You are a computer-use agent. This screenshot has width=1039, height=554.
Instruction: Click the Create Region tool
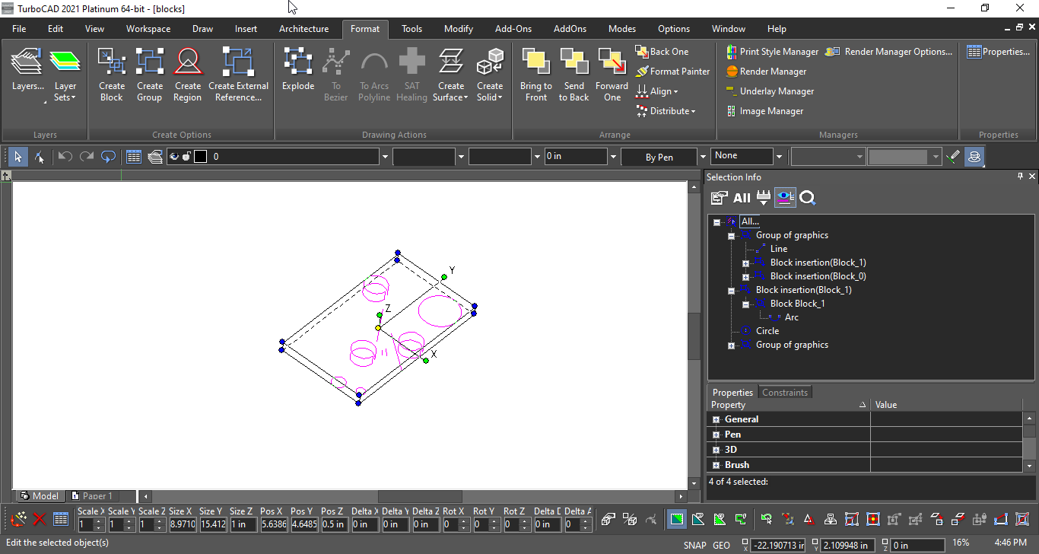coord(187,75)
